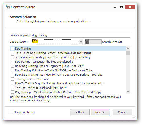Click into the Primary Keyword field
Screen dimensions: 142x125
[x=81, y=35]
